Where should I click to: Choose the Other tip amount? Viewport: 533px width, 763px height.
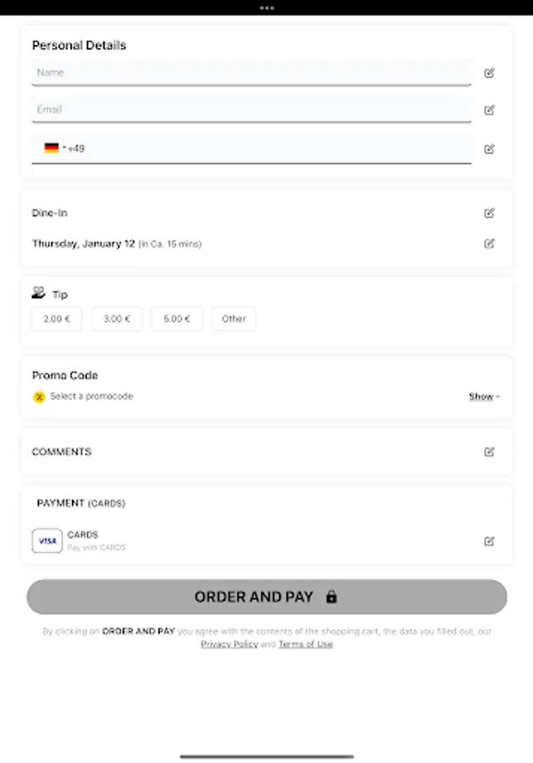pos(233,319)
